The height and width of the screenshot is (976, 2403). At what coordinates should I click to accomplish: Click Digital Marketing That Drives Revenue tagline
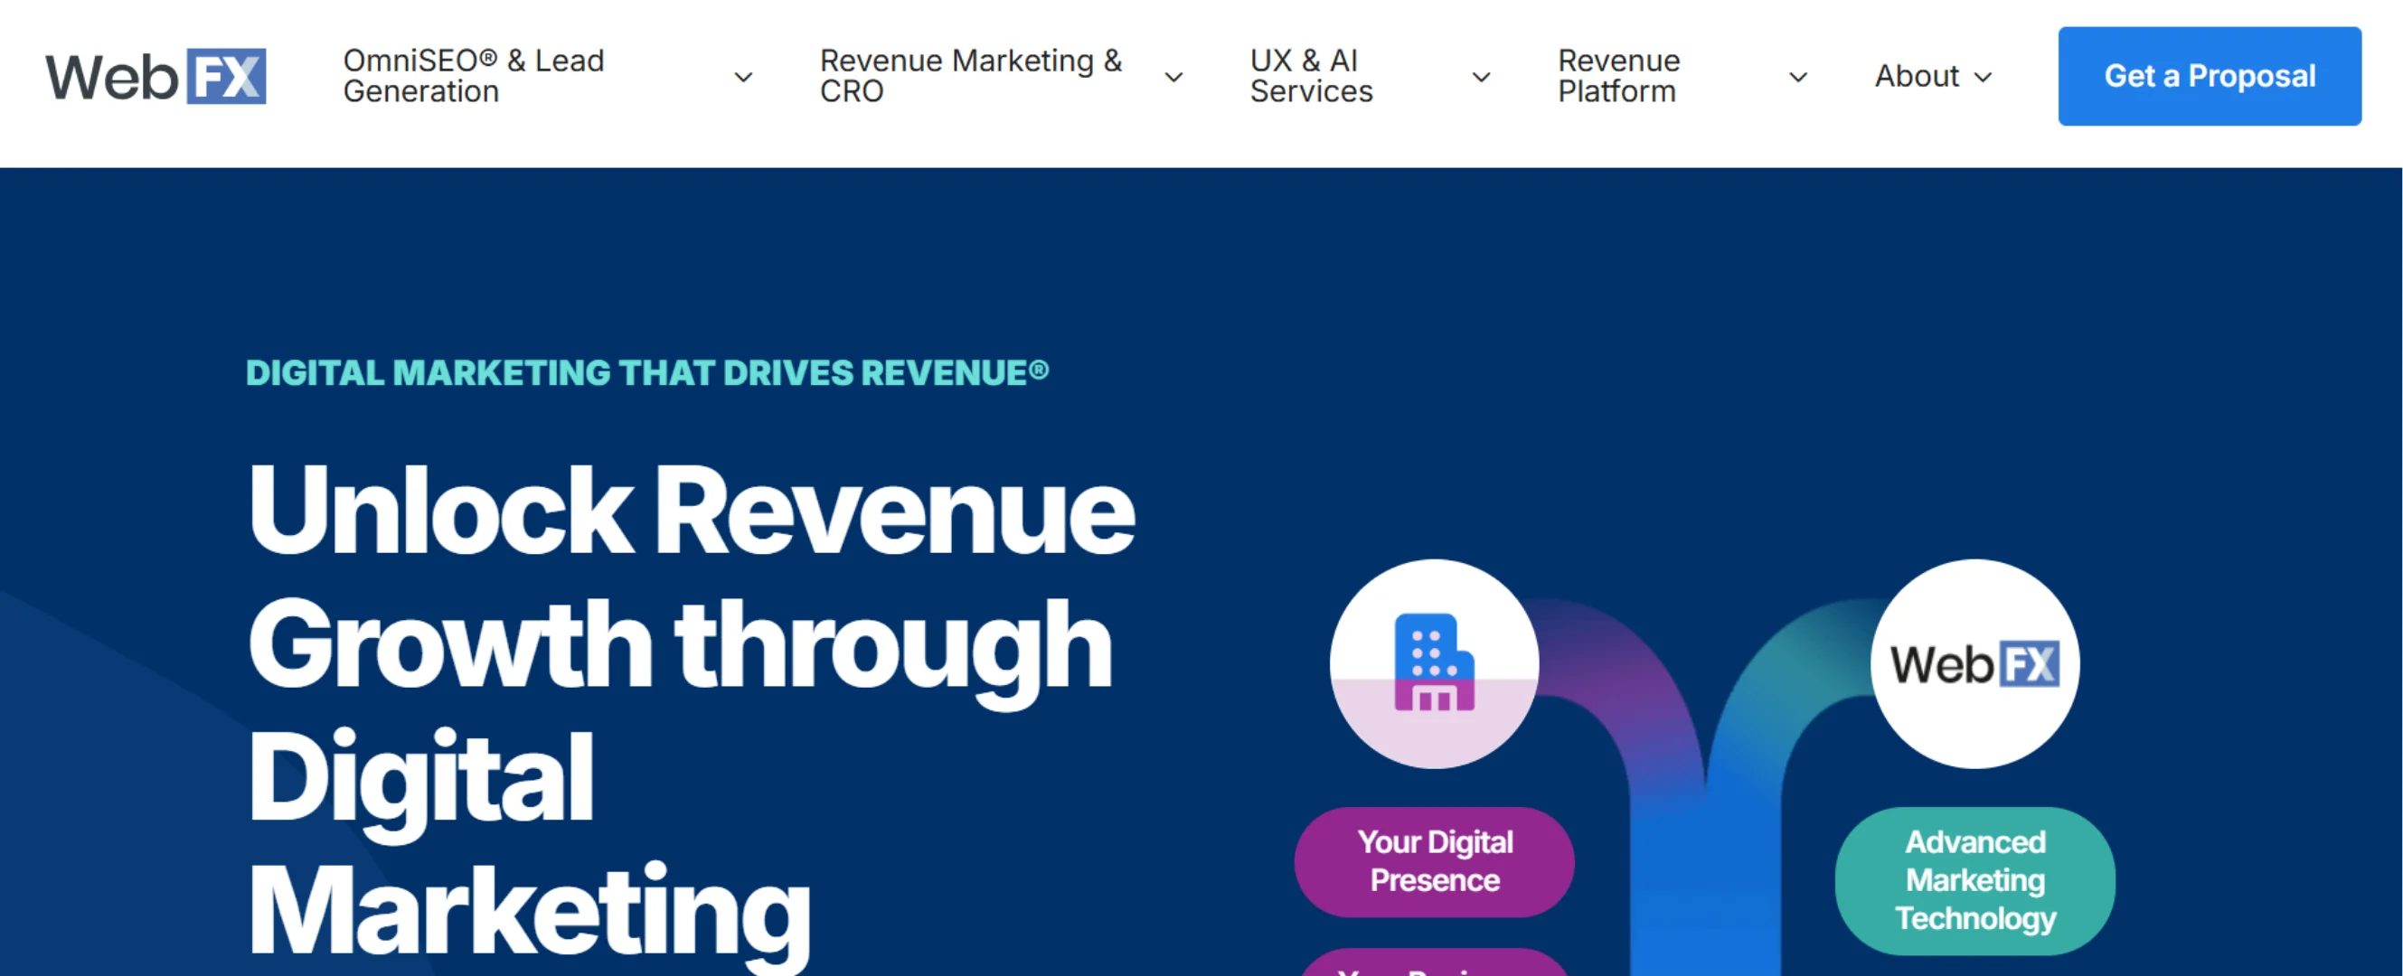coord(646,373)
